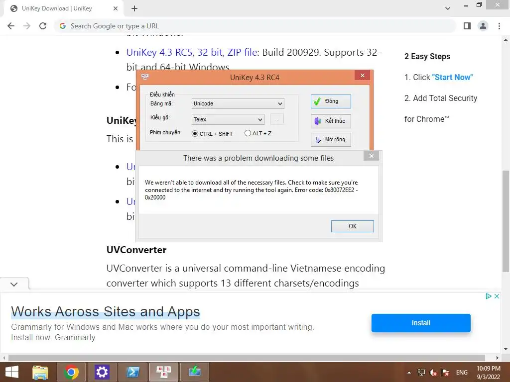510x382 pixels.
Task: Click the UniKey title bar icon
Action: tap(145, 77)
